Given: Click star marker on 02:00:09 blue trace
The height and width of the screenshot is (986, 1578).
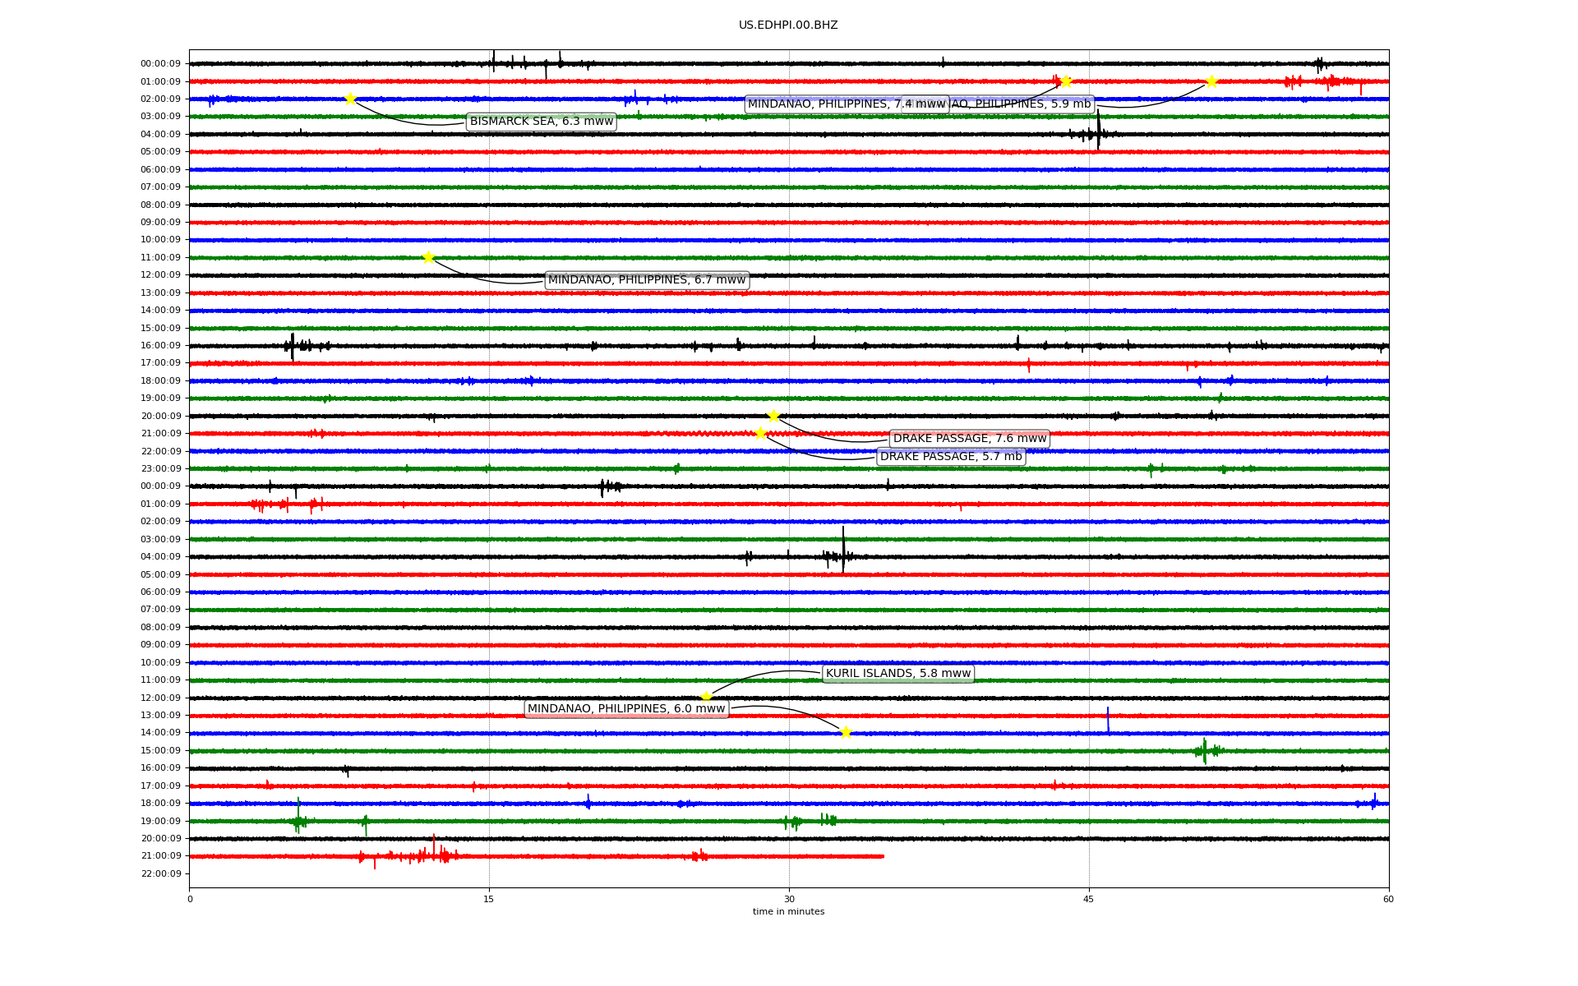Looking at the screenshot, I should click(x=350, y=99).
